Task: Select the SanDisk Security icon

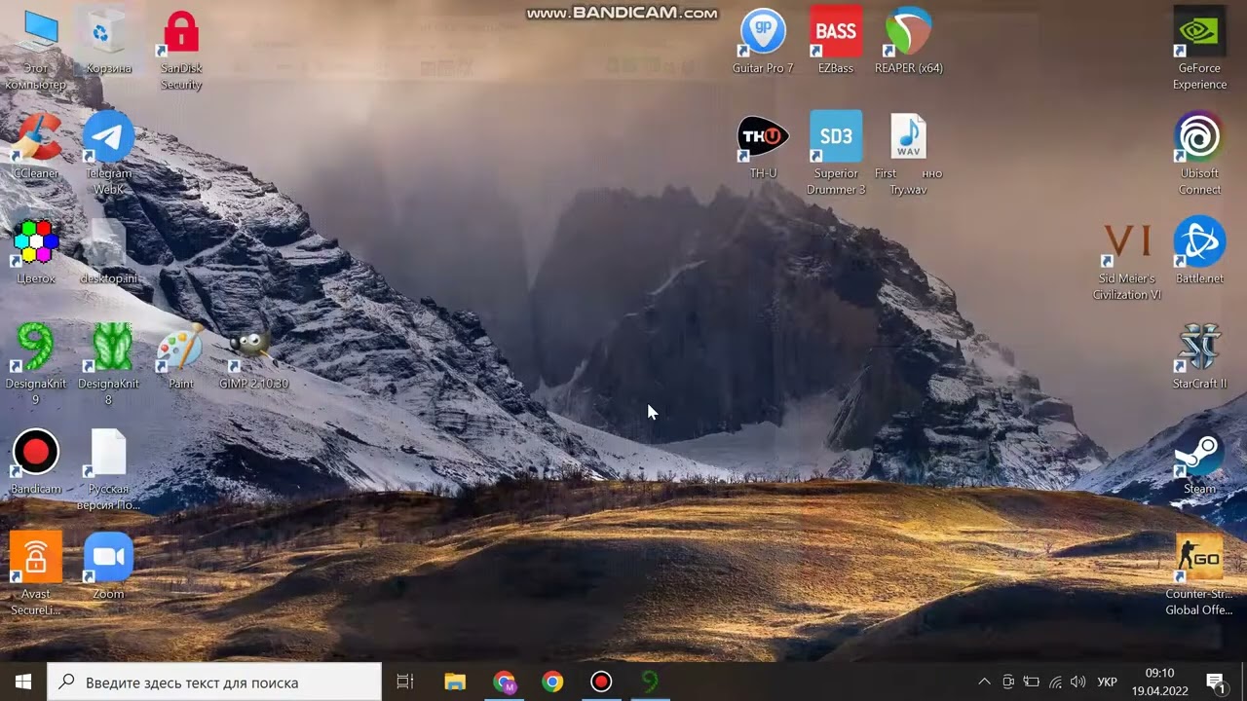Action: coord(181,49)
